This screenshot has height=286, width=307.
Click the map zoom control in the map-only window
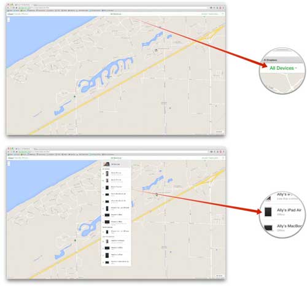[9, 20]
